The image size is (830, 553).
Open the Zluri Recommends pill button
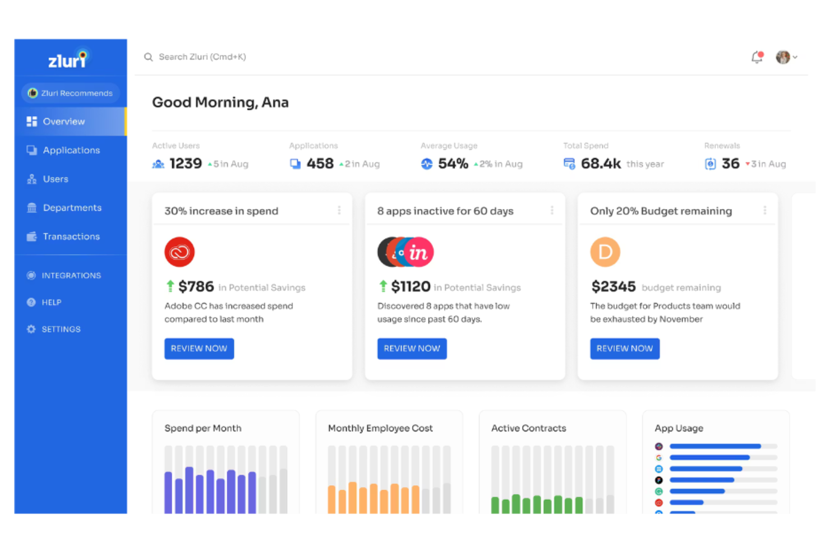pos(71,93)
